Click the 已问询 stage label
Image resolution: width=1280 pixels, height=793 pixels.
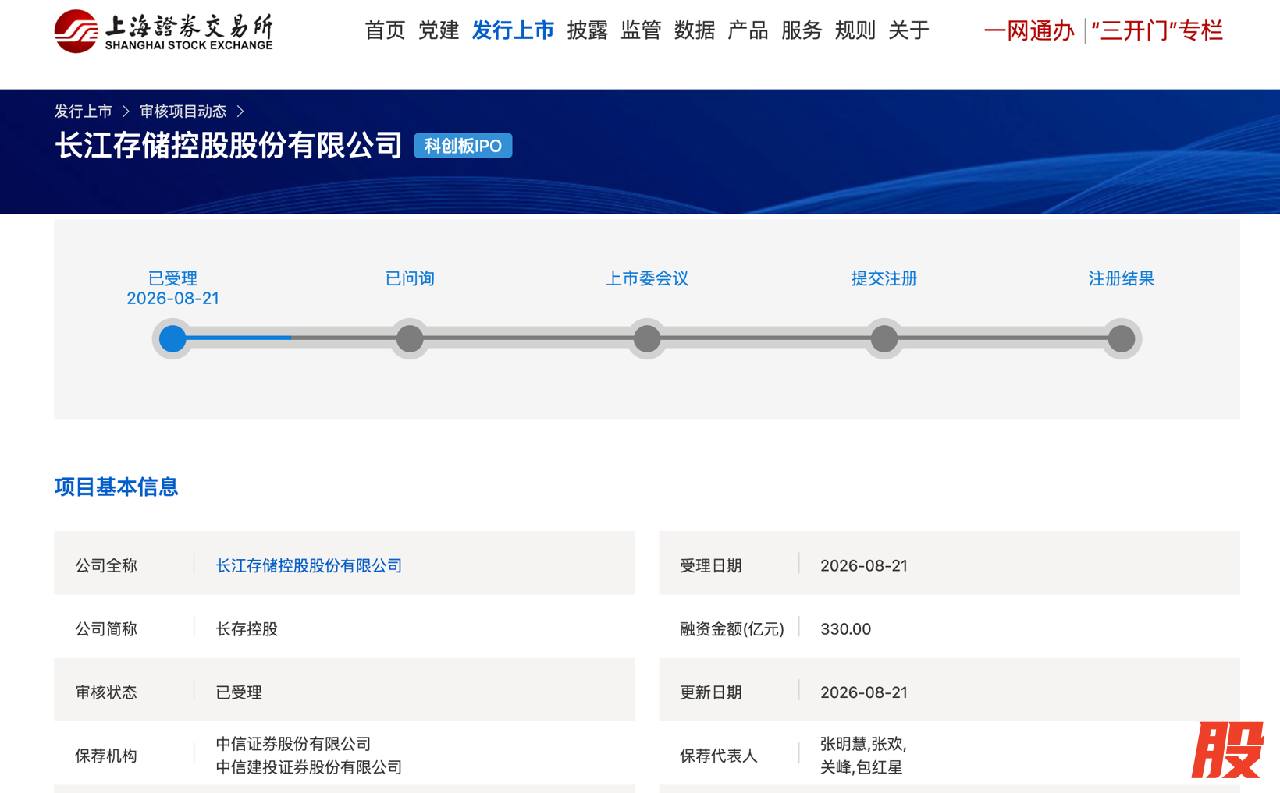pyautogui.click(x=410, y=278)
